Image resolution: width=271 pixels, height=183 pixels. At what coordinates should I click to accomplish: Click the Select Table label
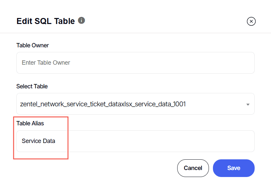32,86
